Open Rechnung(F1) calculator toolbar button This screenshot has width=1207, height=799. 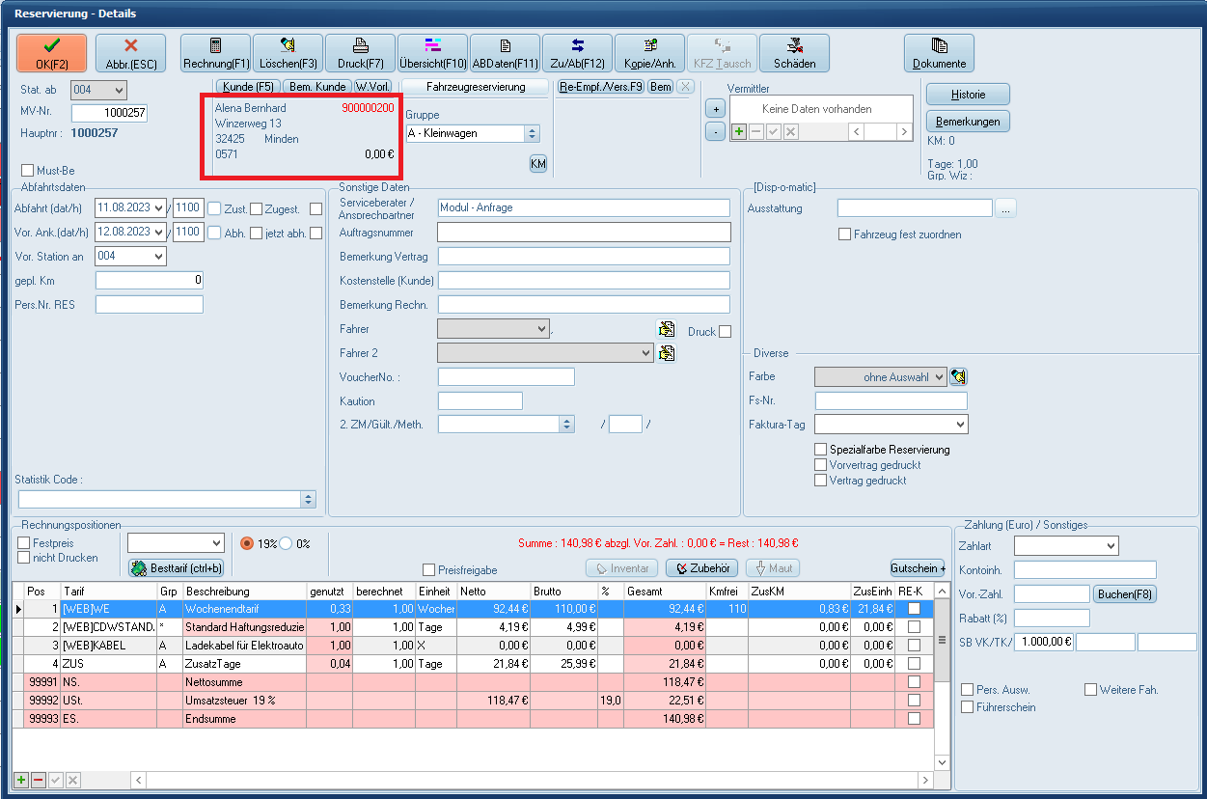216,53
